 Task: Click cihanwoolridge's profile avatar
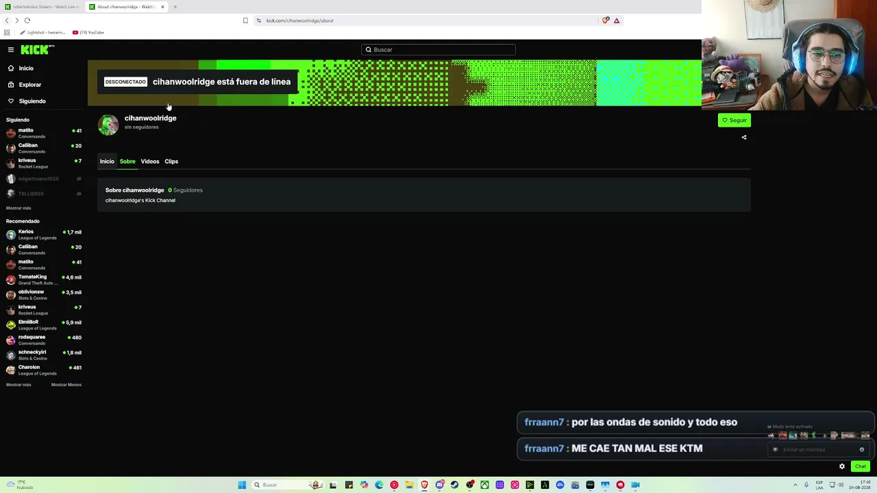(x=108, y=125)
